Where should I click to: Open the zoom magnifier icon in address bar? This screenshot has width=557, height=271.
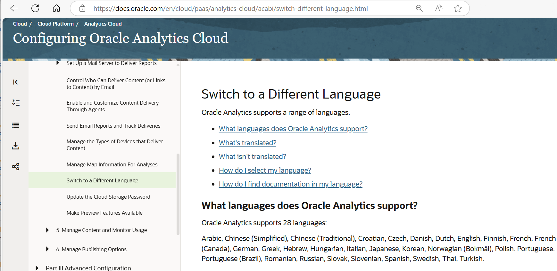click(419, 8)
